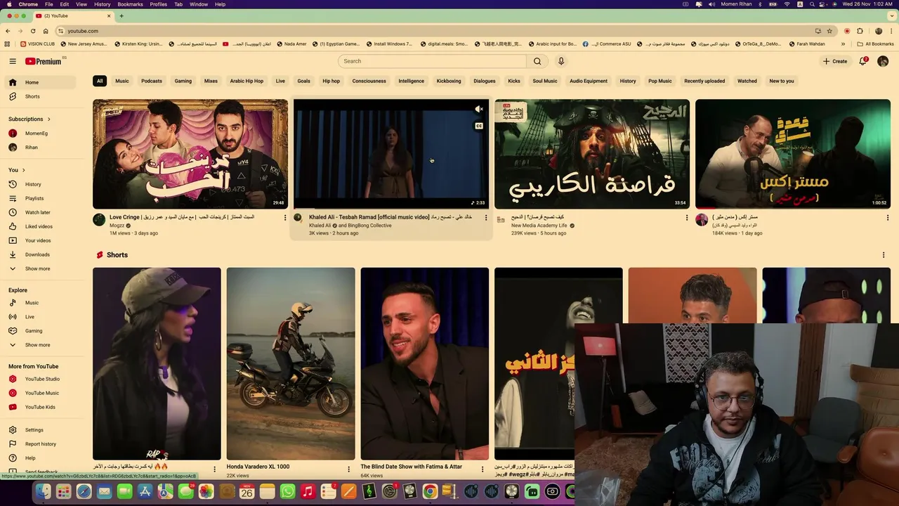The width and height of the screenshot is (899, 506).
Task: Open Settings in the sidebar
Action: [41, 430]
